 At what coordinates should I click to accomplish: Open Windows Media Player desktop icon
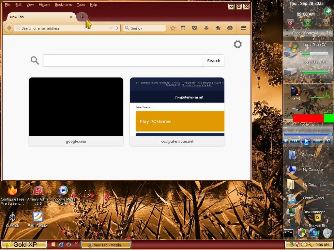pos(63,196)
